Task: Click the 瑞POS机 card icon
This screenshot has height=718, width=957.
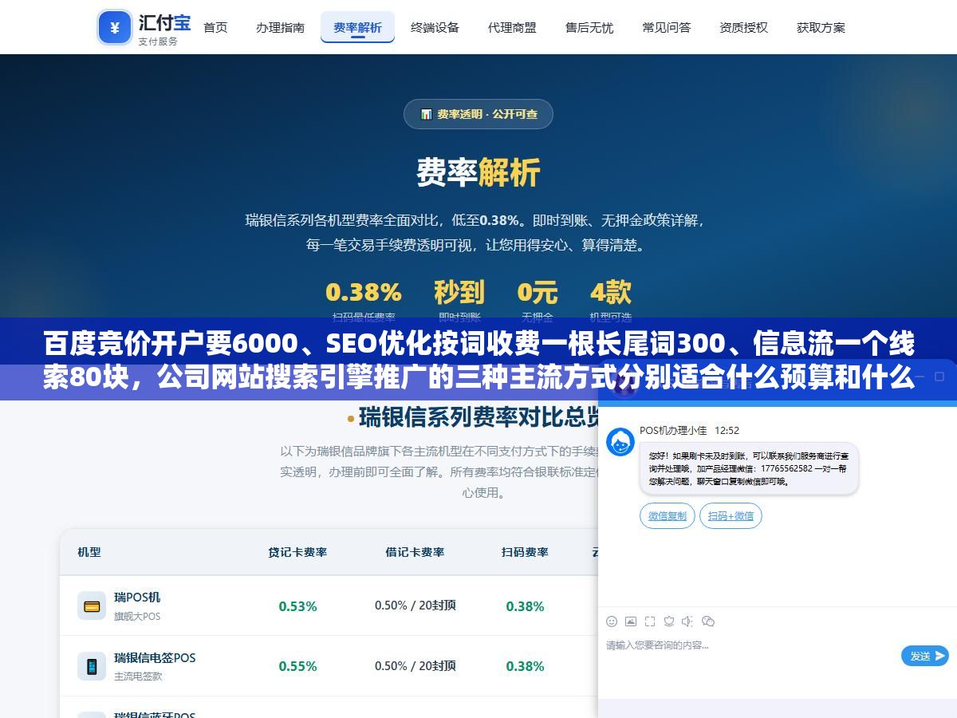Action: (x=92, y=606)
